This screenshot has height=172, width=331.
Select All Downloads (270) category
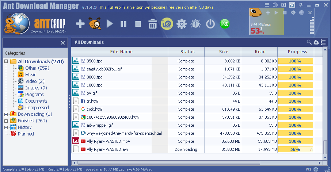click(41, 61)
